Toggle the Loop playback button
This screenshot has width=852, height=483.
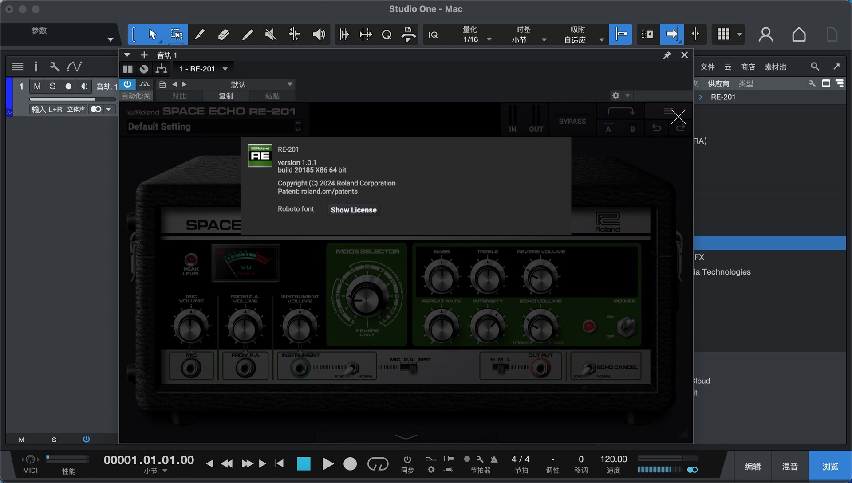378,464
